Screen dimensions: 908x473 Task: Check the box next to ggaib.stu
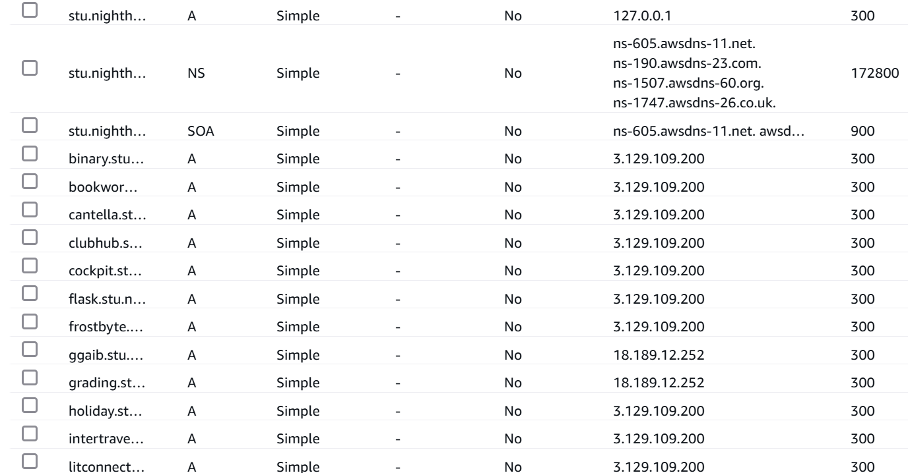(28, 350)
